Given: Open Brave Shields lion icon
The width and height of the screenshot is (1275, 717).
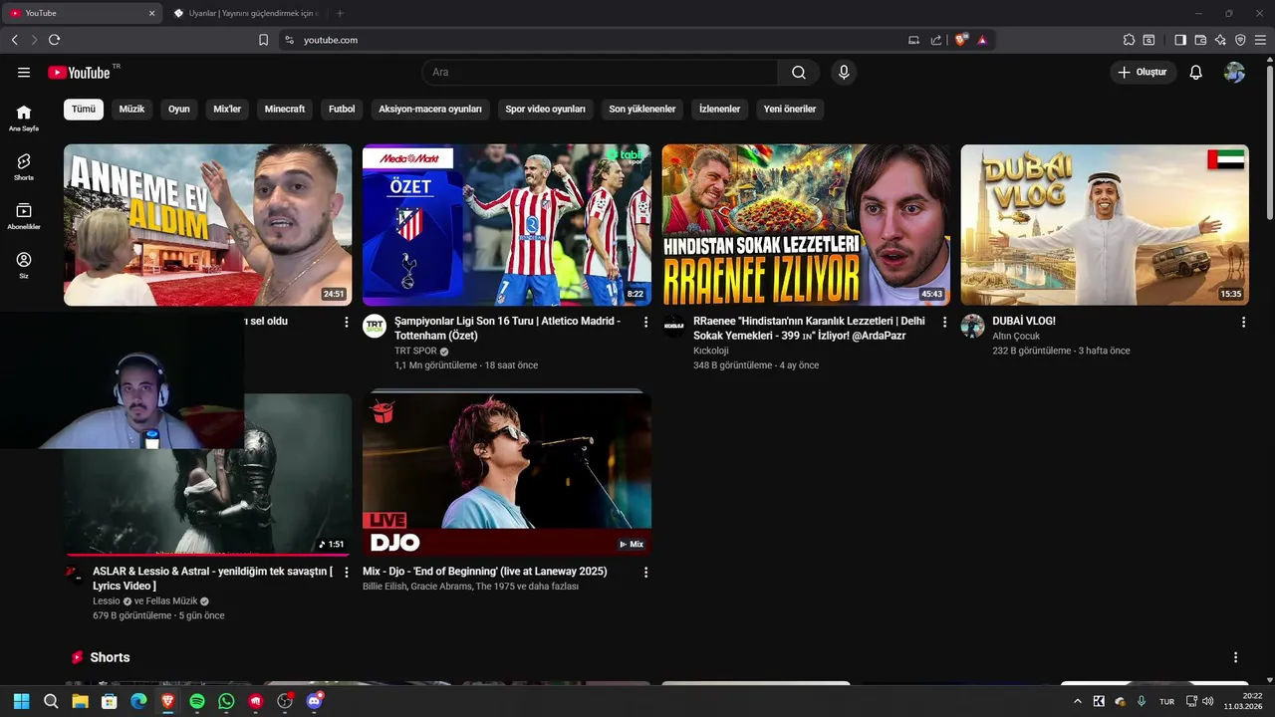Looking at the screenshot, I should pos(960,40).
